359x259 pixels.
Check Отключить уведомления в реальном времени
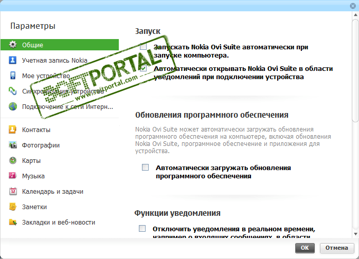142,228
